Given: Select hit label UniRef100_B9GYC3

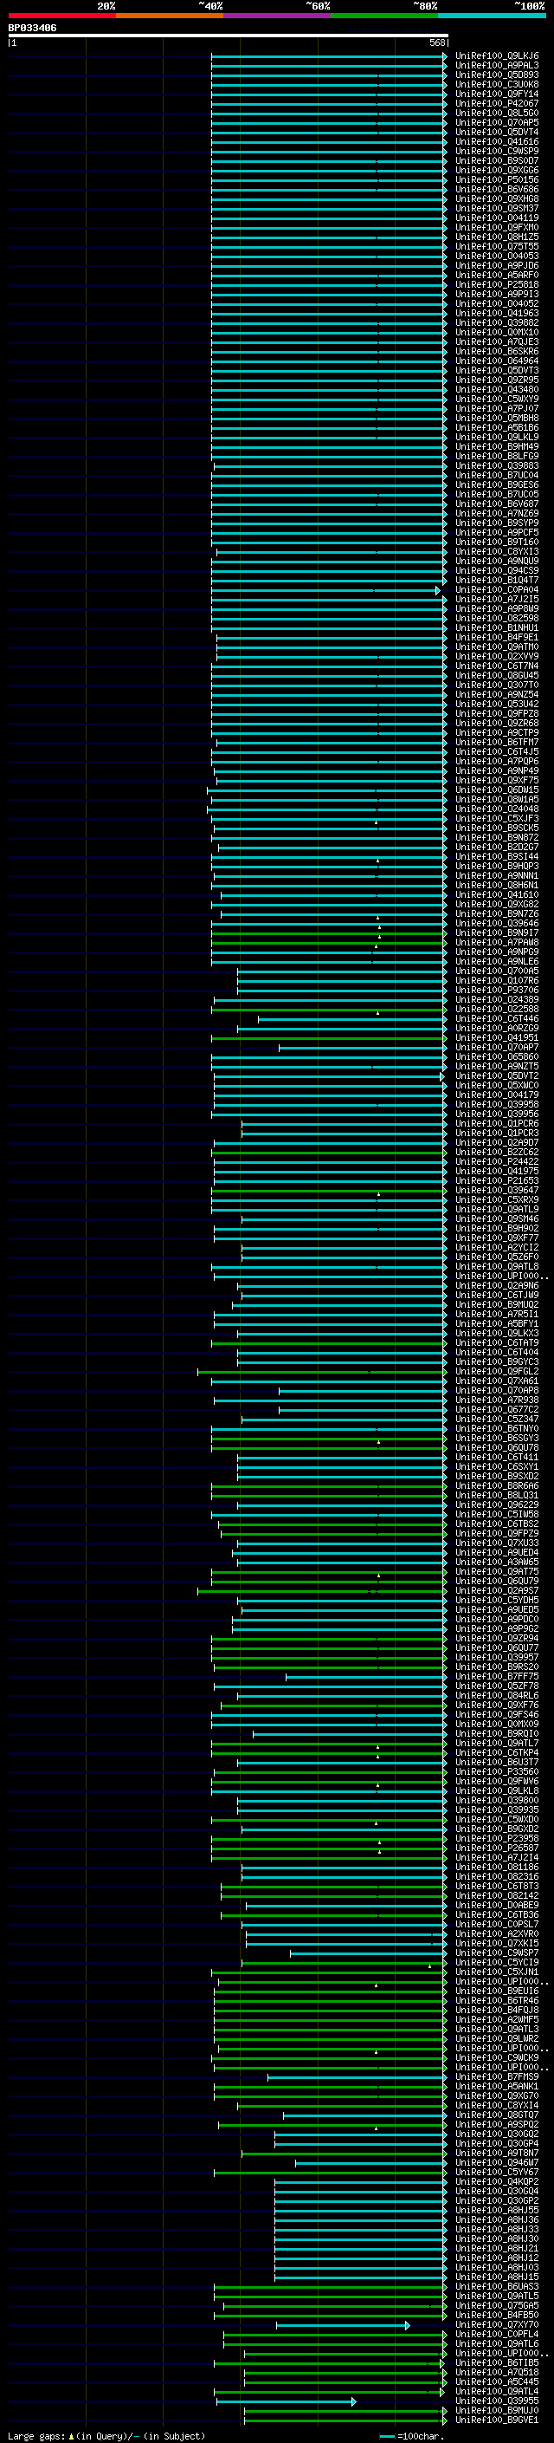Looking at the screenshot, I should pos(496,1361).
